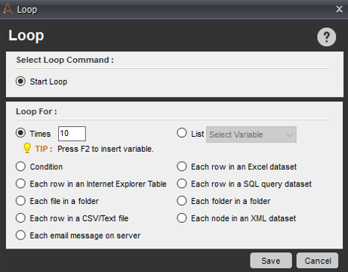The width and height of the screenshot is (348, 272).
Task: Select Each email message on server
Action: [20, 235]
